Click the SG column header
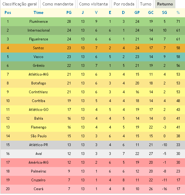Screen dimensions: 185x195 (x=165, y=13)
